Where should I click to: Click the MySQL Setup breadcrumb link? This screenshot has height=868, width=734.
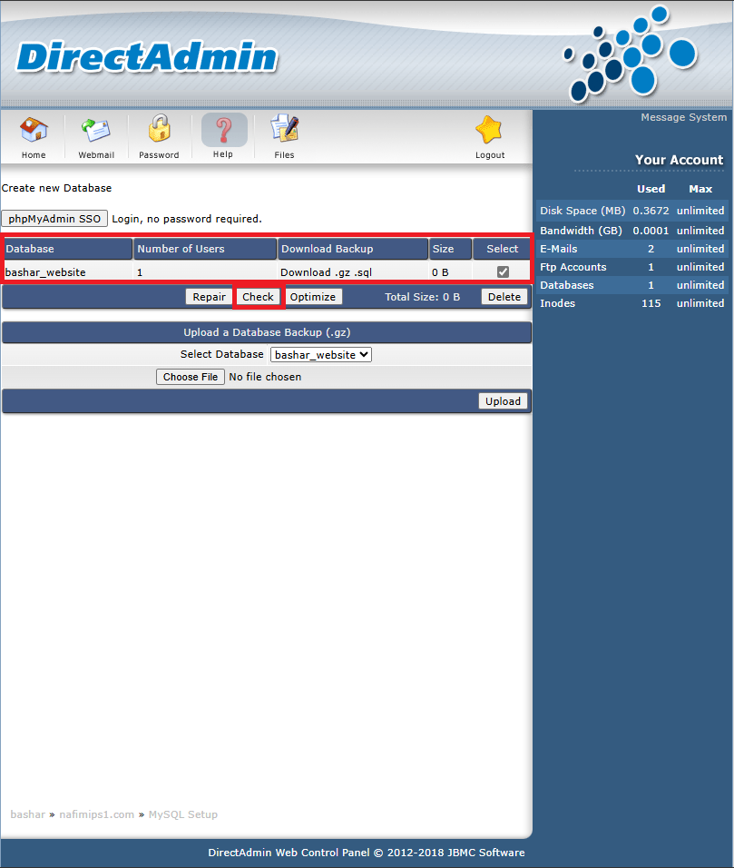click(183, 814)
